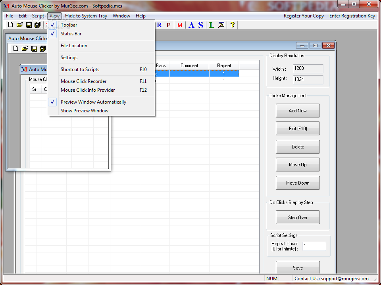The width and height of the screenshot is (381, 285).
Task: Click the hammer picture toolbar icon
Action: (x=221, y=25)
